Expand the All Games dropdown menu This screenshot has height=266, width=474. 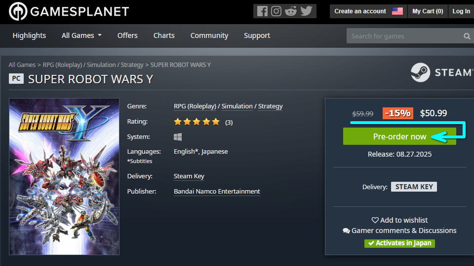pyautogui.click(x=81, y=35)
